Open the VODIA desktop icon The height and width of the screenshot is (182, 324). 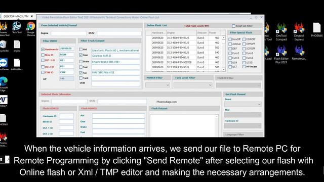tap(4, 101)
